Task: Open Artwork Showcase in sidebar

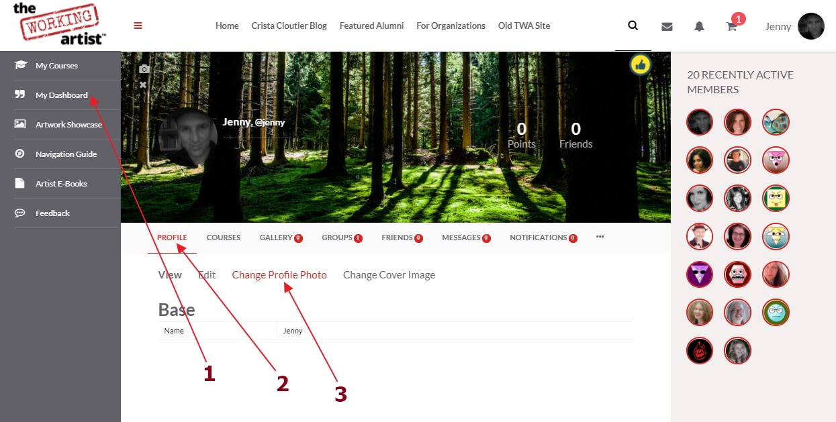Action: pyautogui.click(x=68, y=125)
